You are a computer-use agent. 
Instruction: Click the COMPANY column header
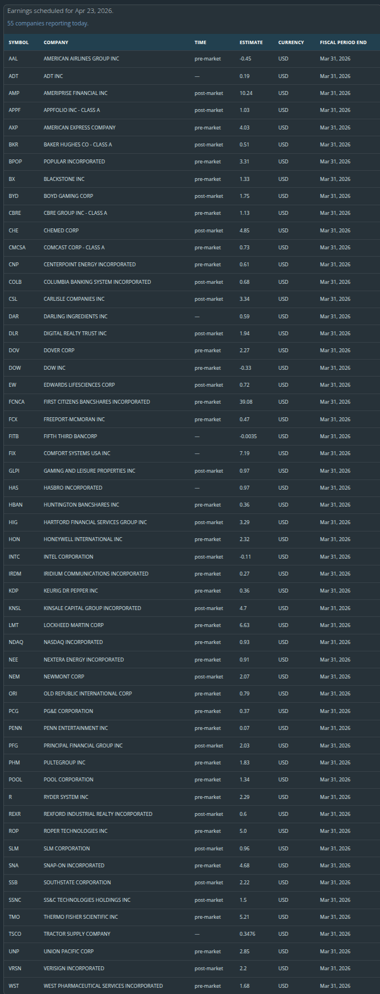[56, 42]
